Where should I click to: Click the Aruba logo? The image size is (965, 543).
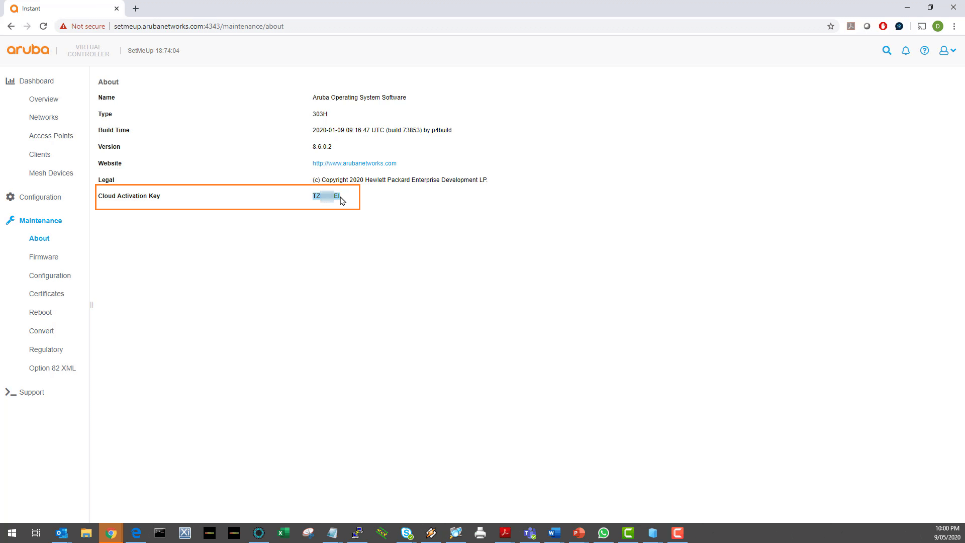click(x=28, y=50)
